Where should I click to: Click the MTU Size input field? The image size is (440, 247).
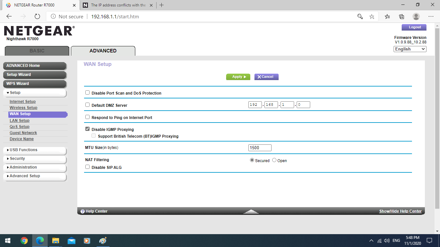[260, 148]
